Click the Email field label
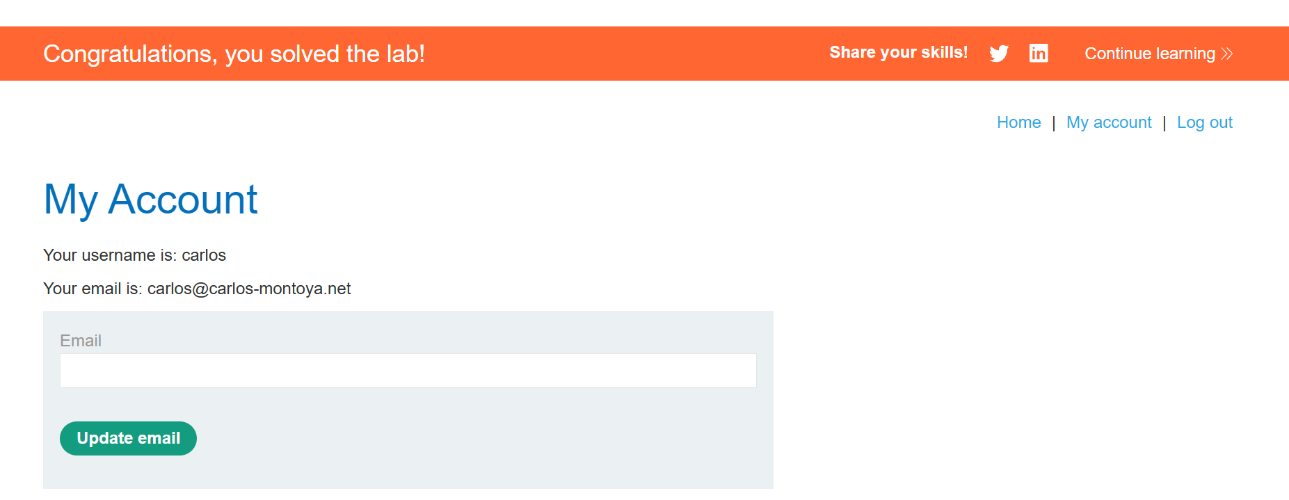Viewport: 1289px width, 500px height. click(x=81, y=341)
